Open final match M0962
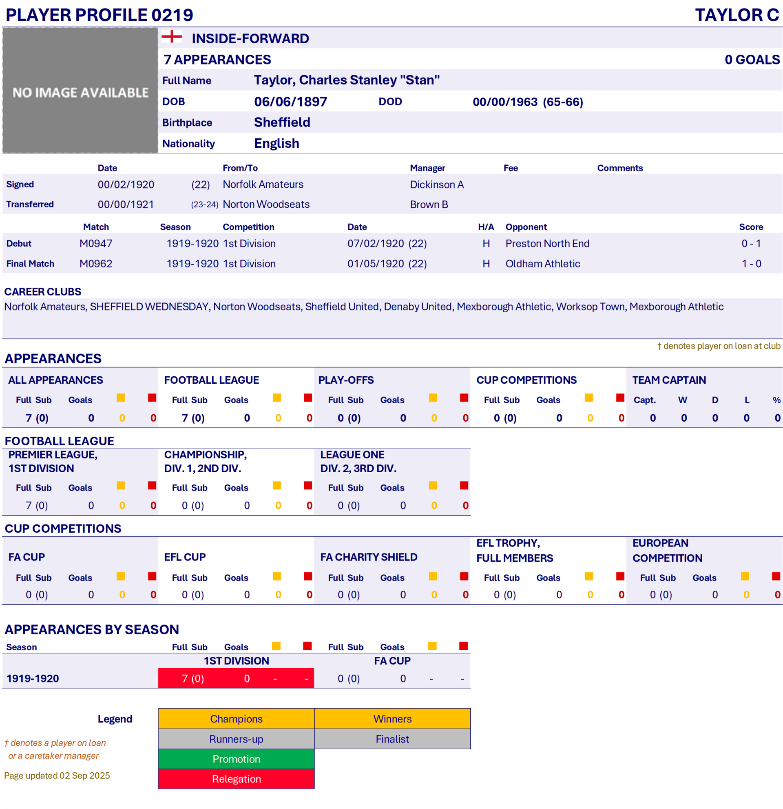 96,264
